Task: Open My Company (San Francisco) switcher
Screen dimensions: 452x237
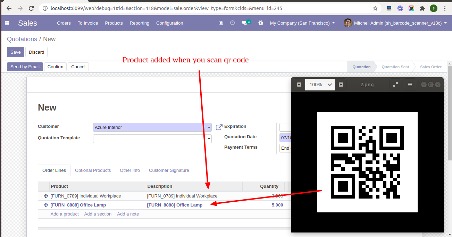Action: pos(302,23)
